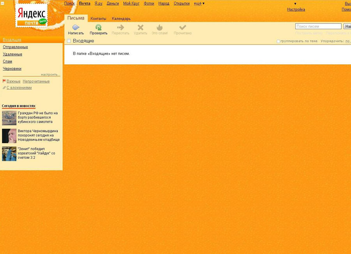
Task: Open Народ service link
Action: (164, 4)
